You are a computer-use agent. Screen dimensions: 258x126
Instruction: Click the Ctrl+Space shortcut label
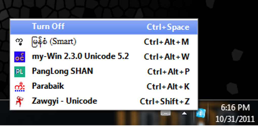pyautogui.click(x=168, y=27)
